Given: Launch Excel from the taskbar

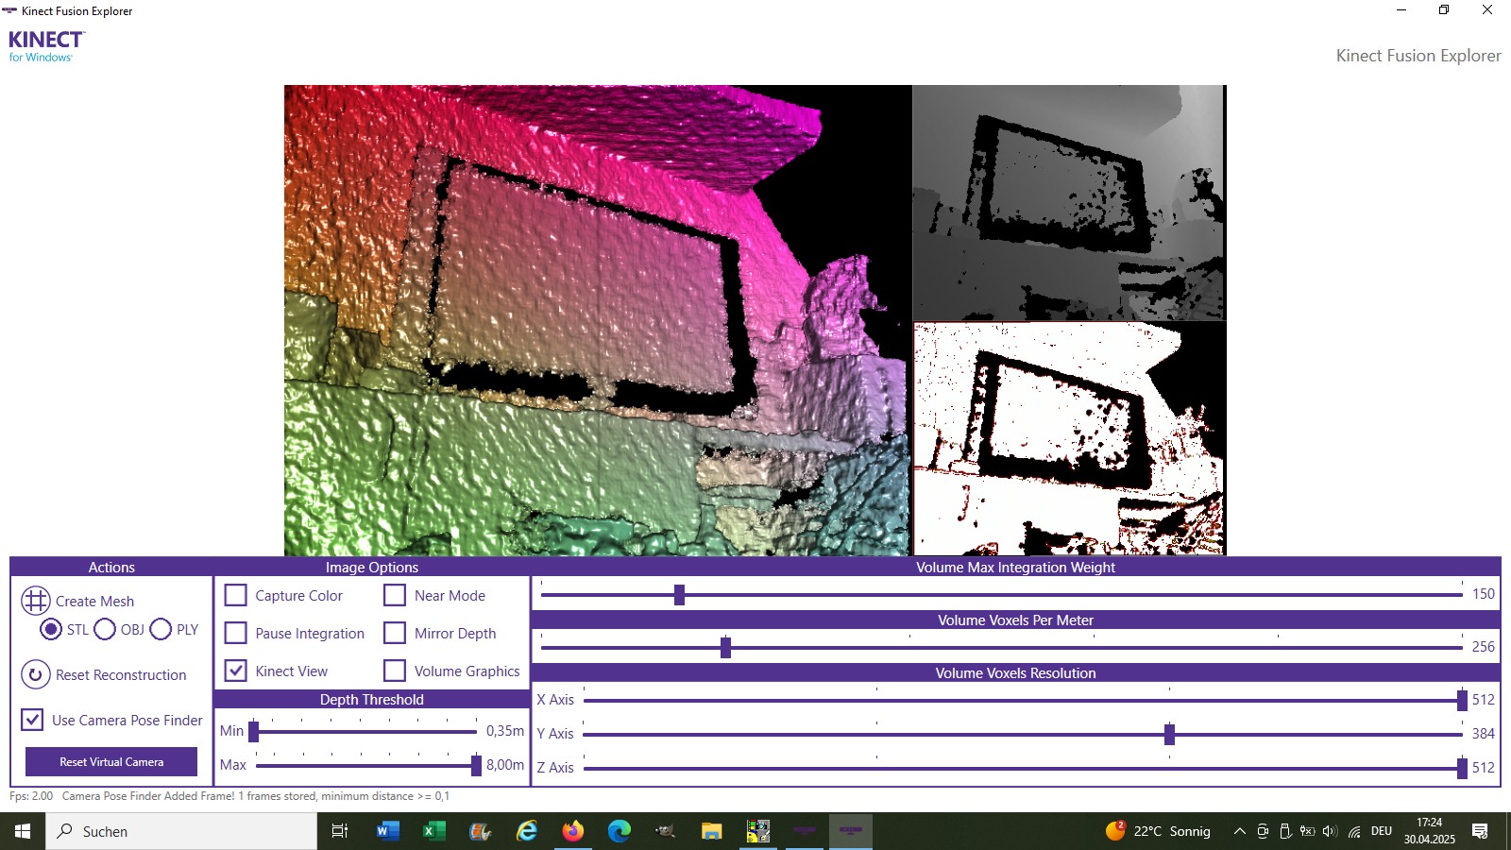Looking at the screenshot, I should 433,831.
